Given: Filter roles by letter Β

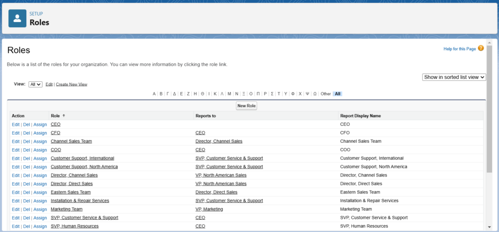Looking at the screenshot, I should [161, 94].
